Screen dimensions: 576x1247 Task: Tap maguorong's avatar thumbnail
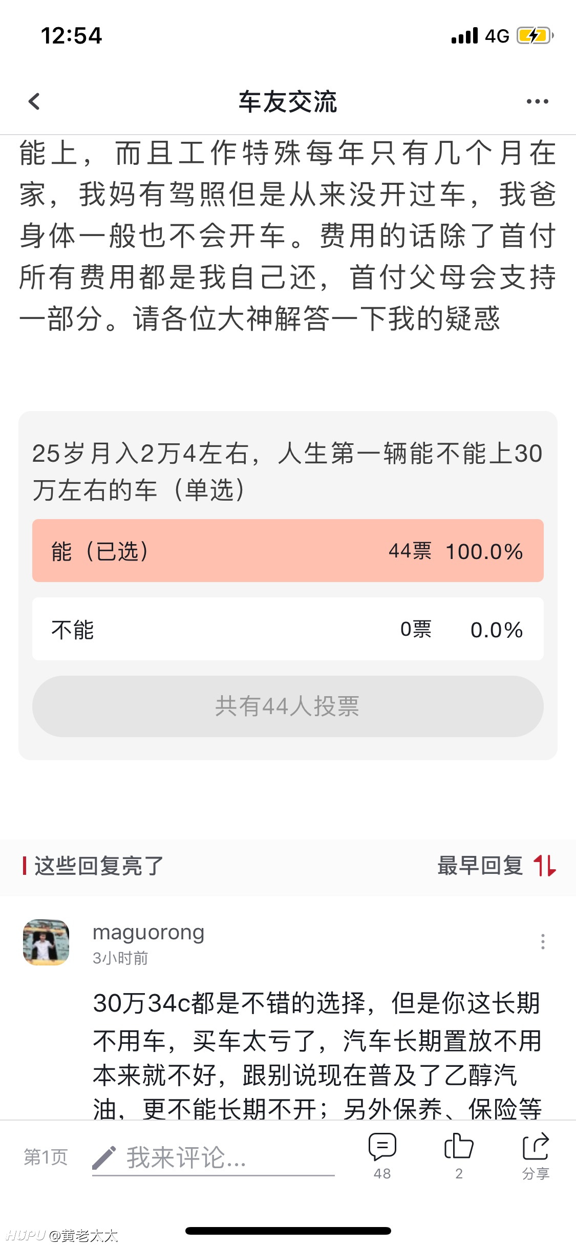tap(46, 942)
